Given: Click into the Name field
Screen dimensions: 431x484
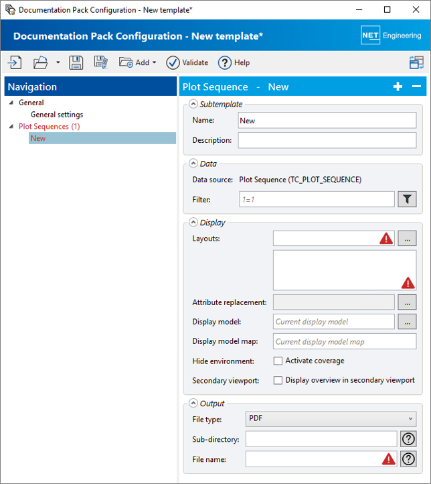Looking at the screenshot, I should click(x=327, y=121).
